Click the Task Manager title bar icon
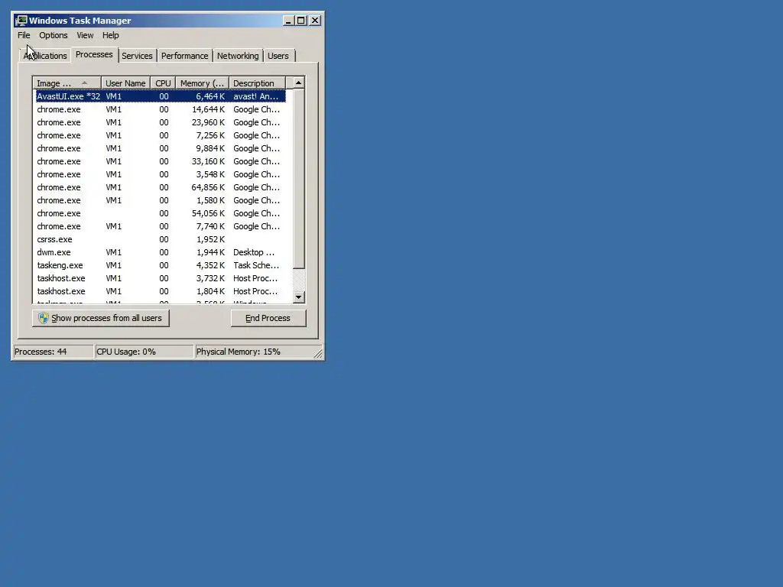Viewport: 783px width, 587px height. point(21,21)
